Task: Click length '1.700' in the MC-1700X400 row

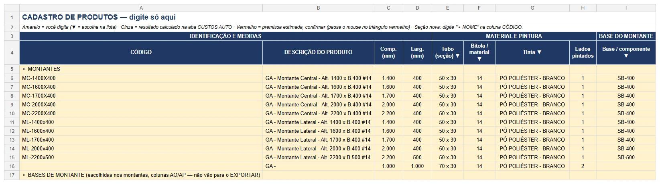Action: coord(388,96)
